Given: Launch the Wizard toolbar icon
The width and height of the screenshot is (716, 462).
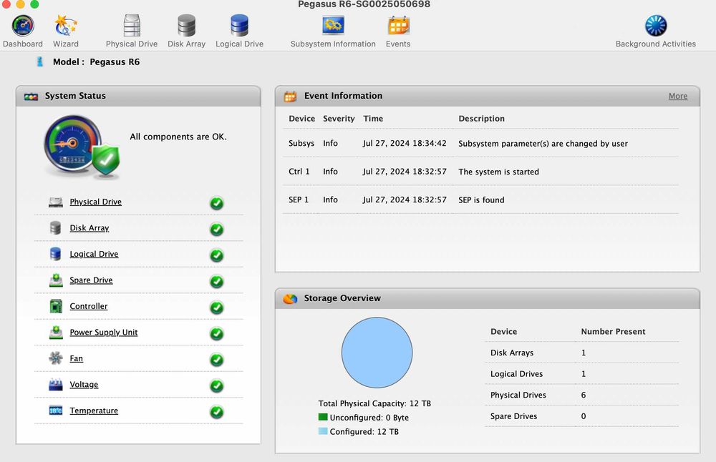Looking at the screenshot, I should click(66, 26).
